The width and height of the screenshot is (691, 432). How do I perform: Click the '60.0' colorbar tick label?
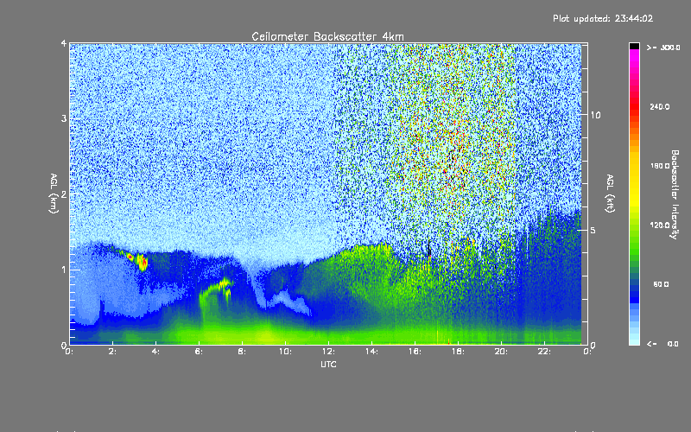click(661, 284)
